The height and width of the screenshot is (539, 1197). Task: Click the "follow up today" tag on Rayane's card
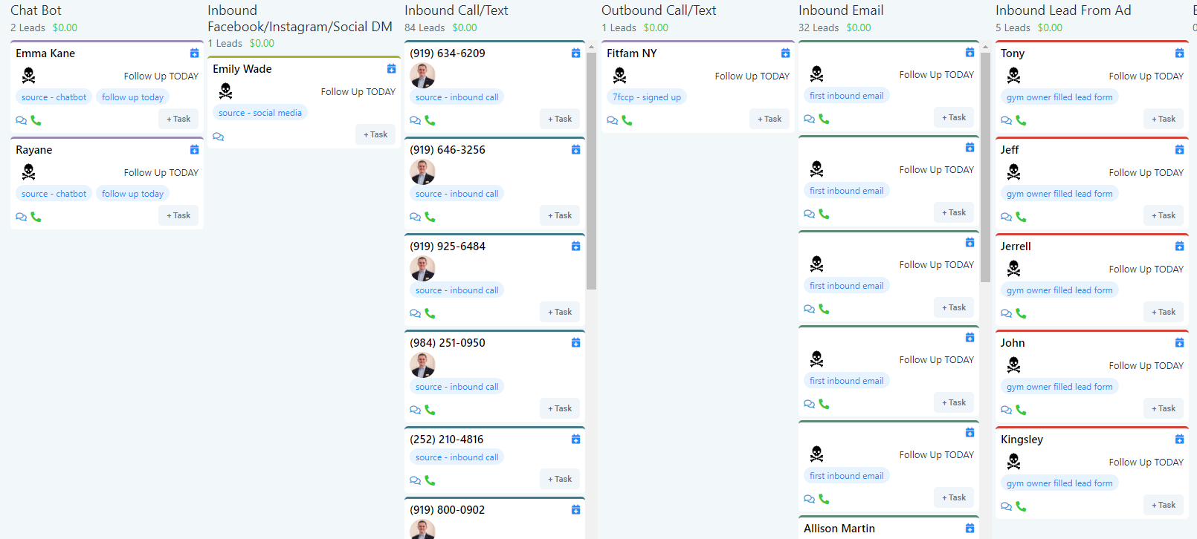click(132, 194)
